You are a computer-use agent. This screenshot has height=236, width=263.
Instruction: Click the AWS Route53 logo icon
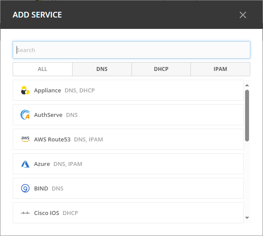[25, 139]
